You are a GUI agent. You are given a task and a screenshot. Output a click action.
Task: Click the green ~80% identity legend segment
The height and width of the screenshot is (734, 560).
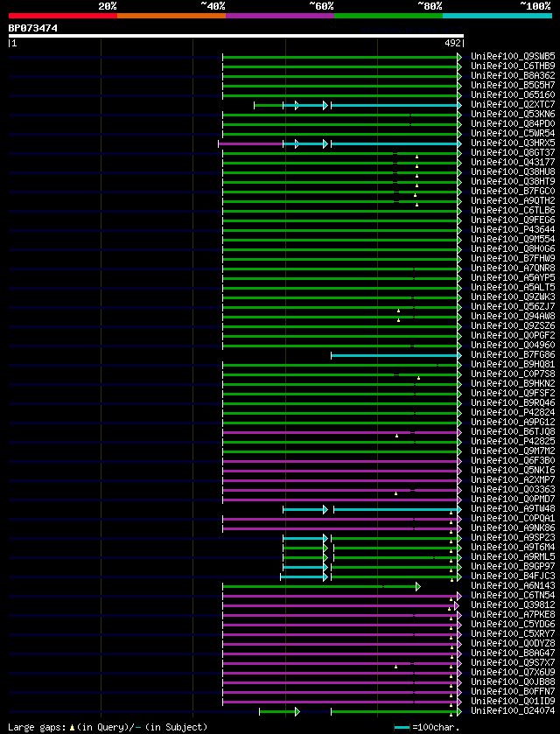(388, 16)
